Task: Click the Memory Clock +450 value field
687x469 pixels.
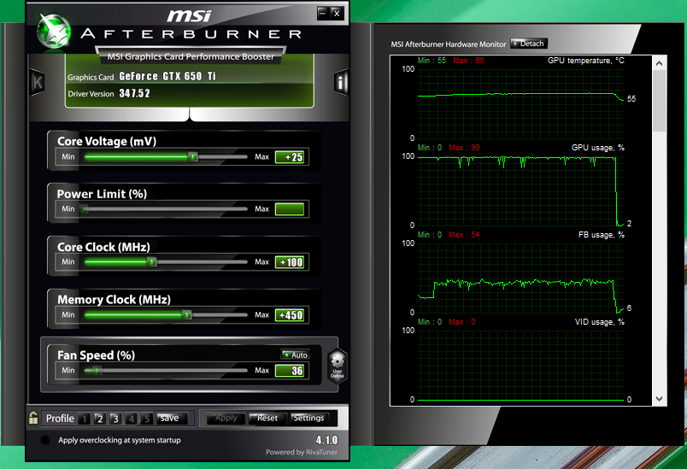Action: (x=290, y=315)
